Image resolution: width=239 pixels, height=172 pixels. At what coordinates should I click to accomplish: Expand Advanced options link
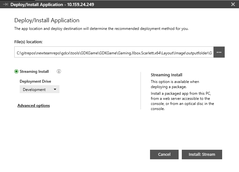34,106
